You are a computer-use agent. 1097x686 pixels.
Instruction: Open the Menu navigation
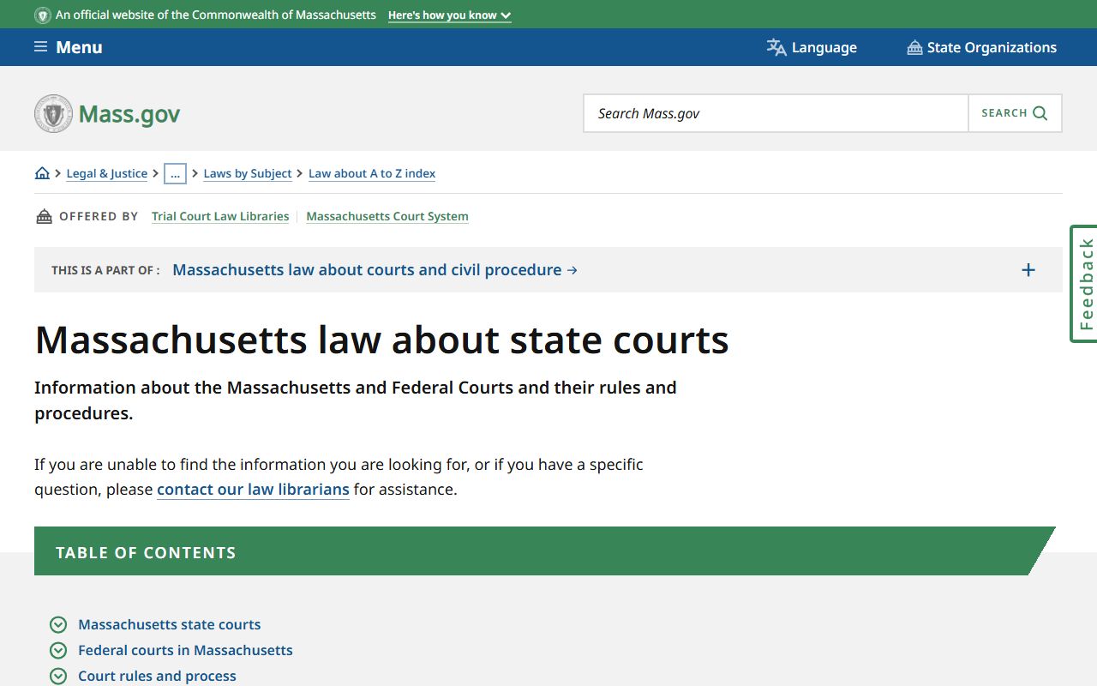[69, 47]
